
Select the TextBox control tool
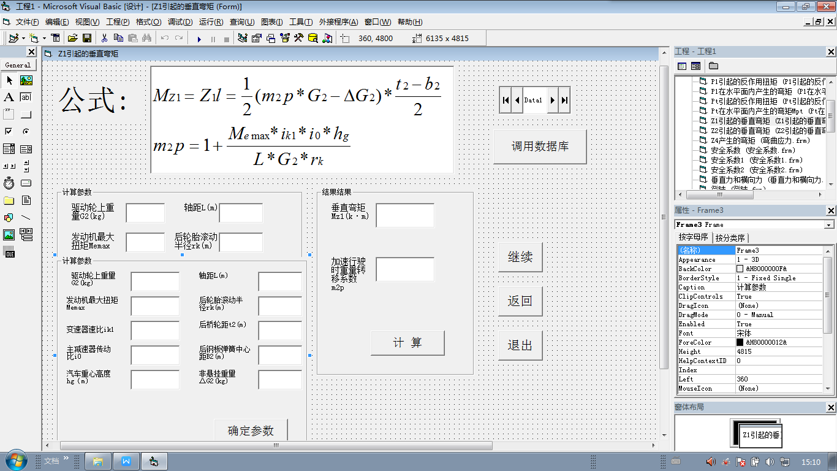26,98
